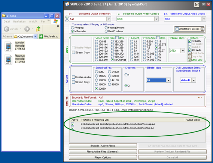Select 128:96 video scale size

tap(97, 41)
